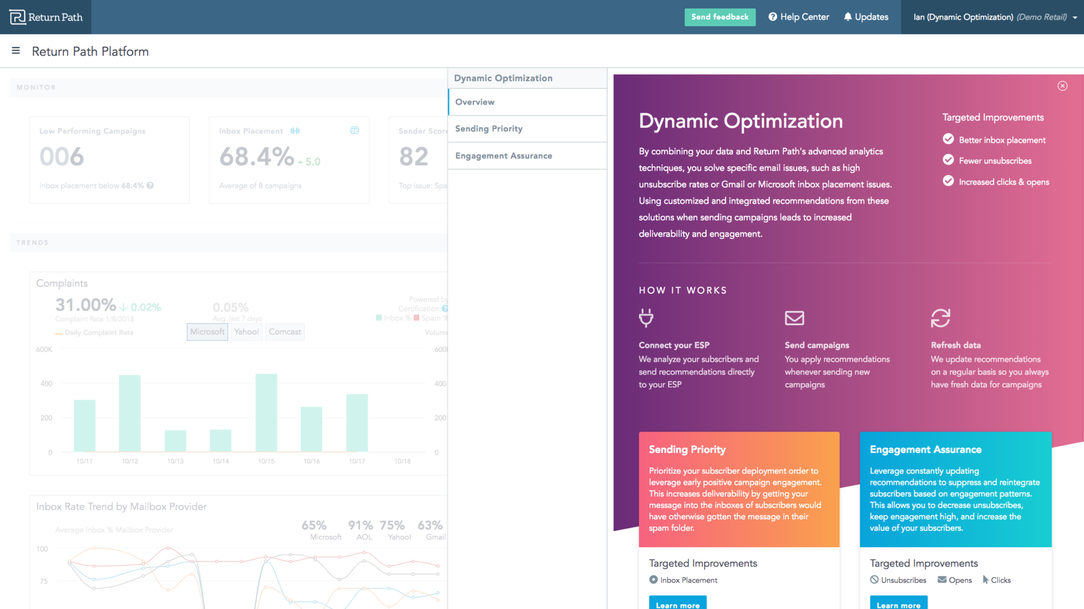
Task: Click the Certification help icon
Action: (x=445, y=308)
